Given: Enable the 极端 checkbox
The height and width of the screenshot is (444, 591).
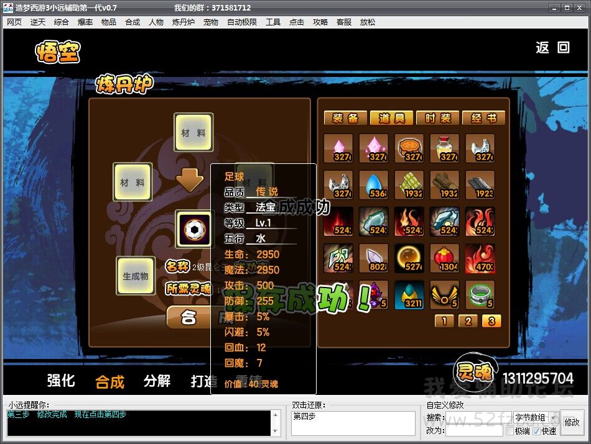Looking at the screenshot, I should tap(510, 431).
